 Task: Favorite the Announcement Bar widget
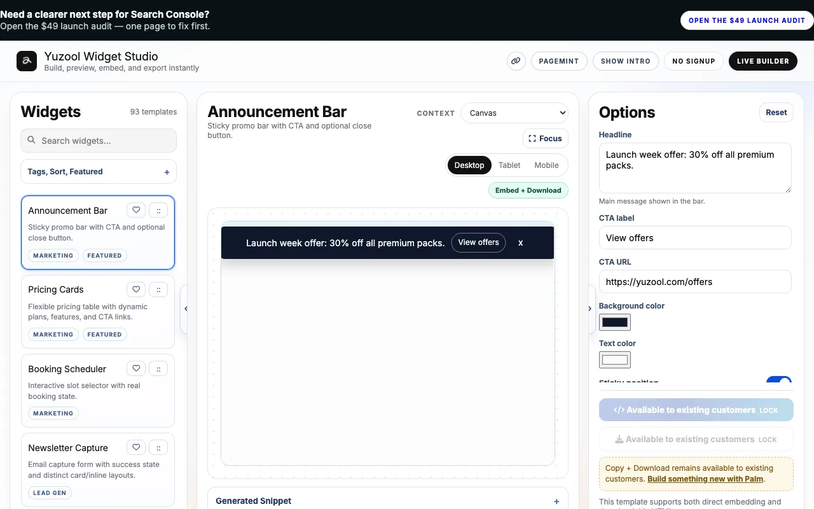pos(136,210)
